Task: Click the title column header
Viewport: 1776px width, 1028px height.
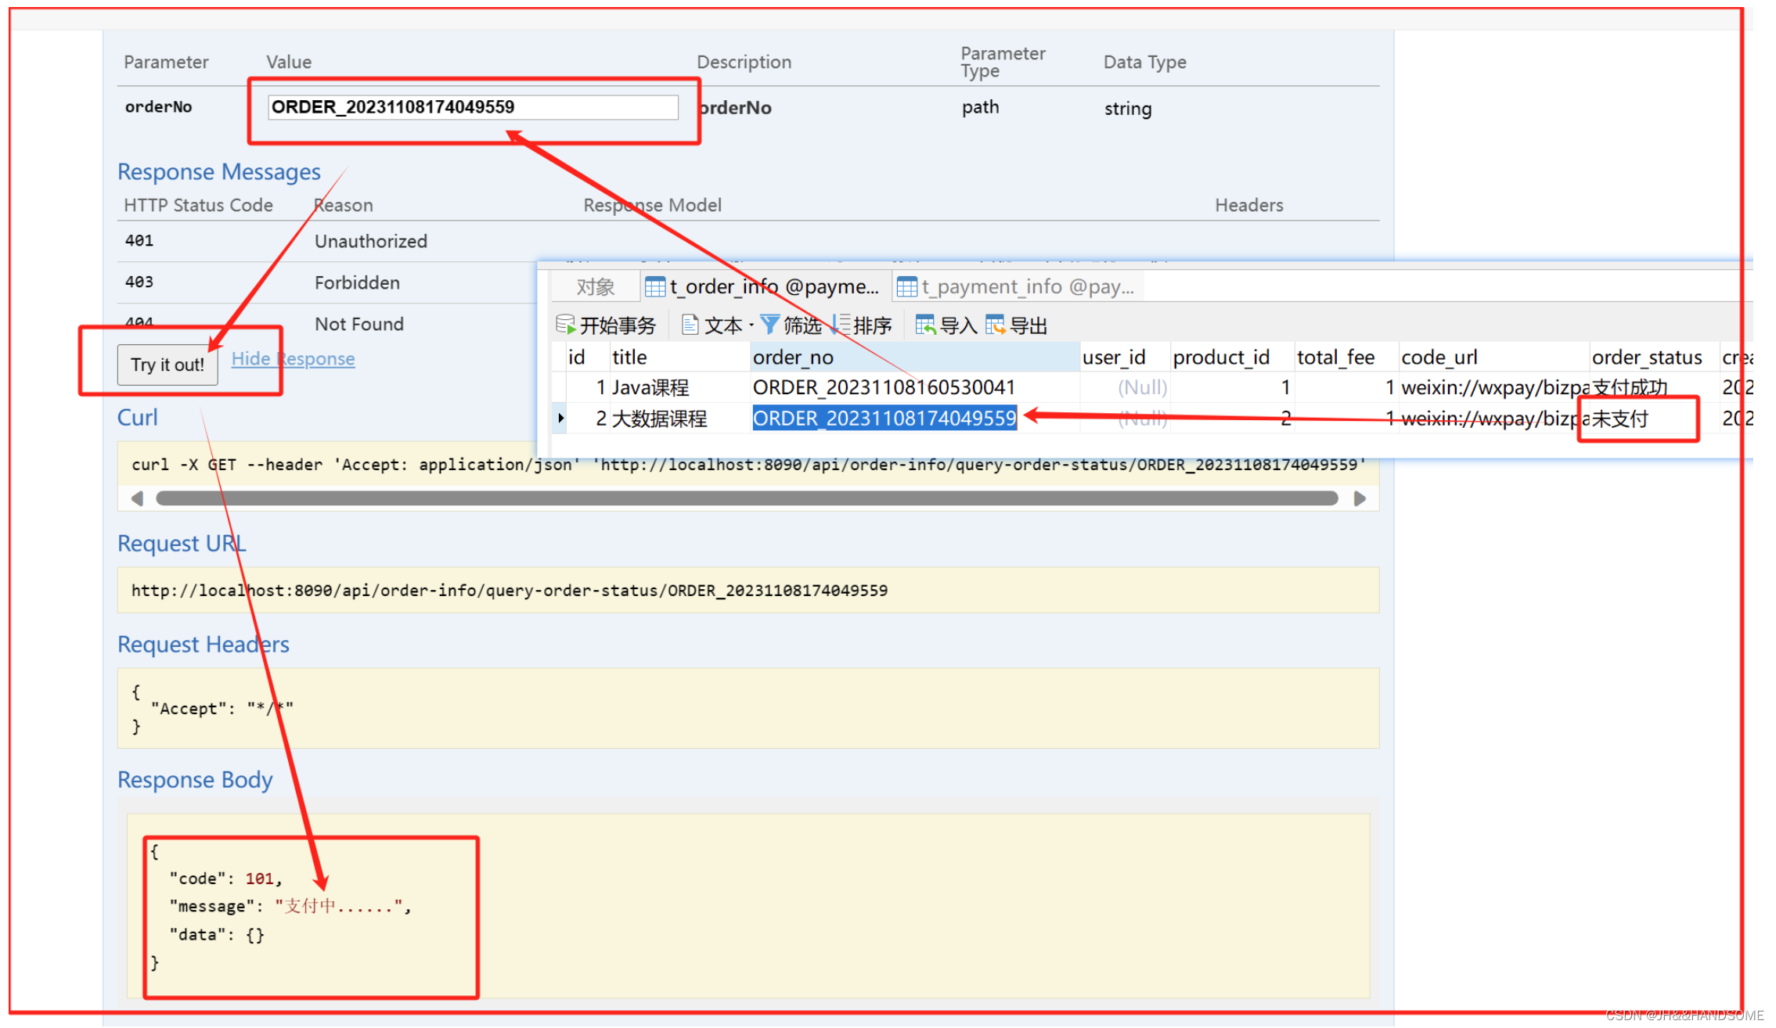Action: [x=679, y=358]
